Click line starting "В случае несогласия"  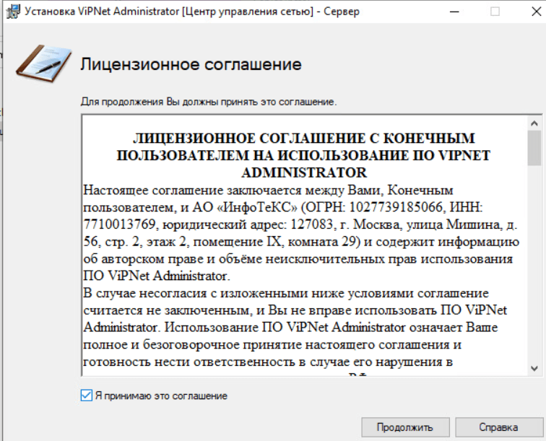coord(286,293)
